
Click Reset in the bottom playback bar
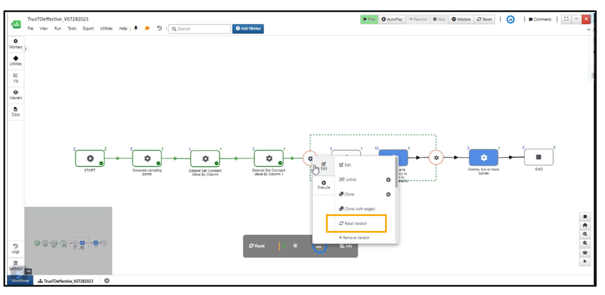point(257,246)
